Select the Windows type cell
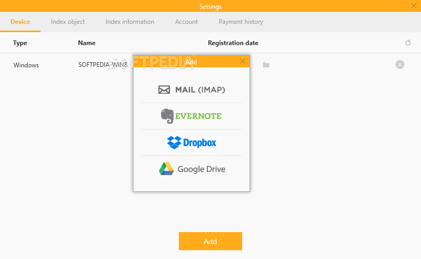Viewport: 421px width, 259px height. 26,65
